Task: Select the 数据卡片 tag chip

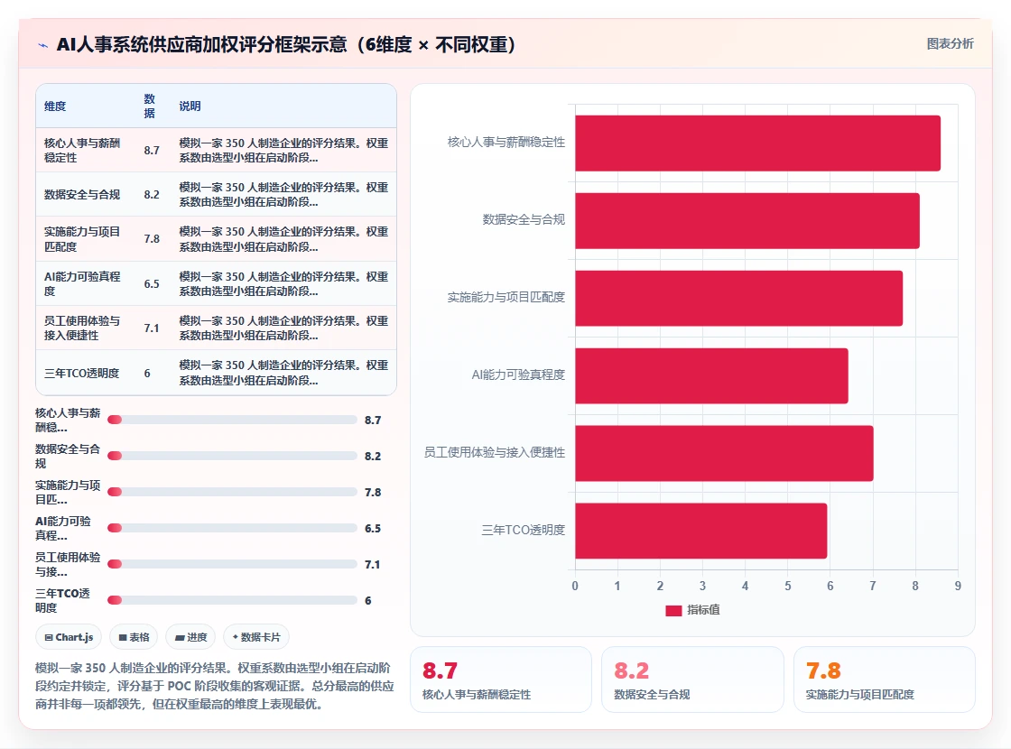Action: [256, 637]
